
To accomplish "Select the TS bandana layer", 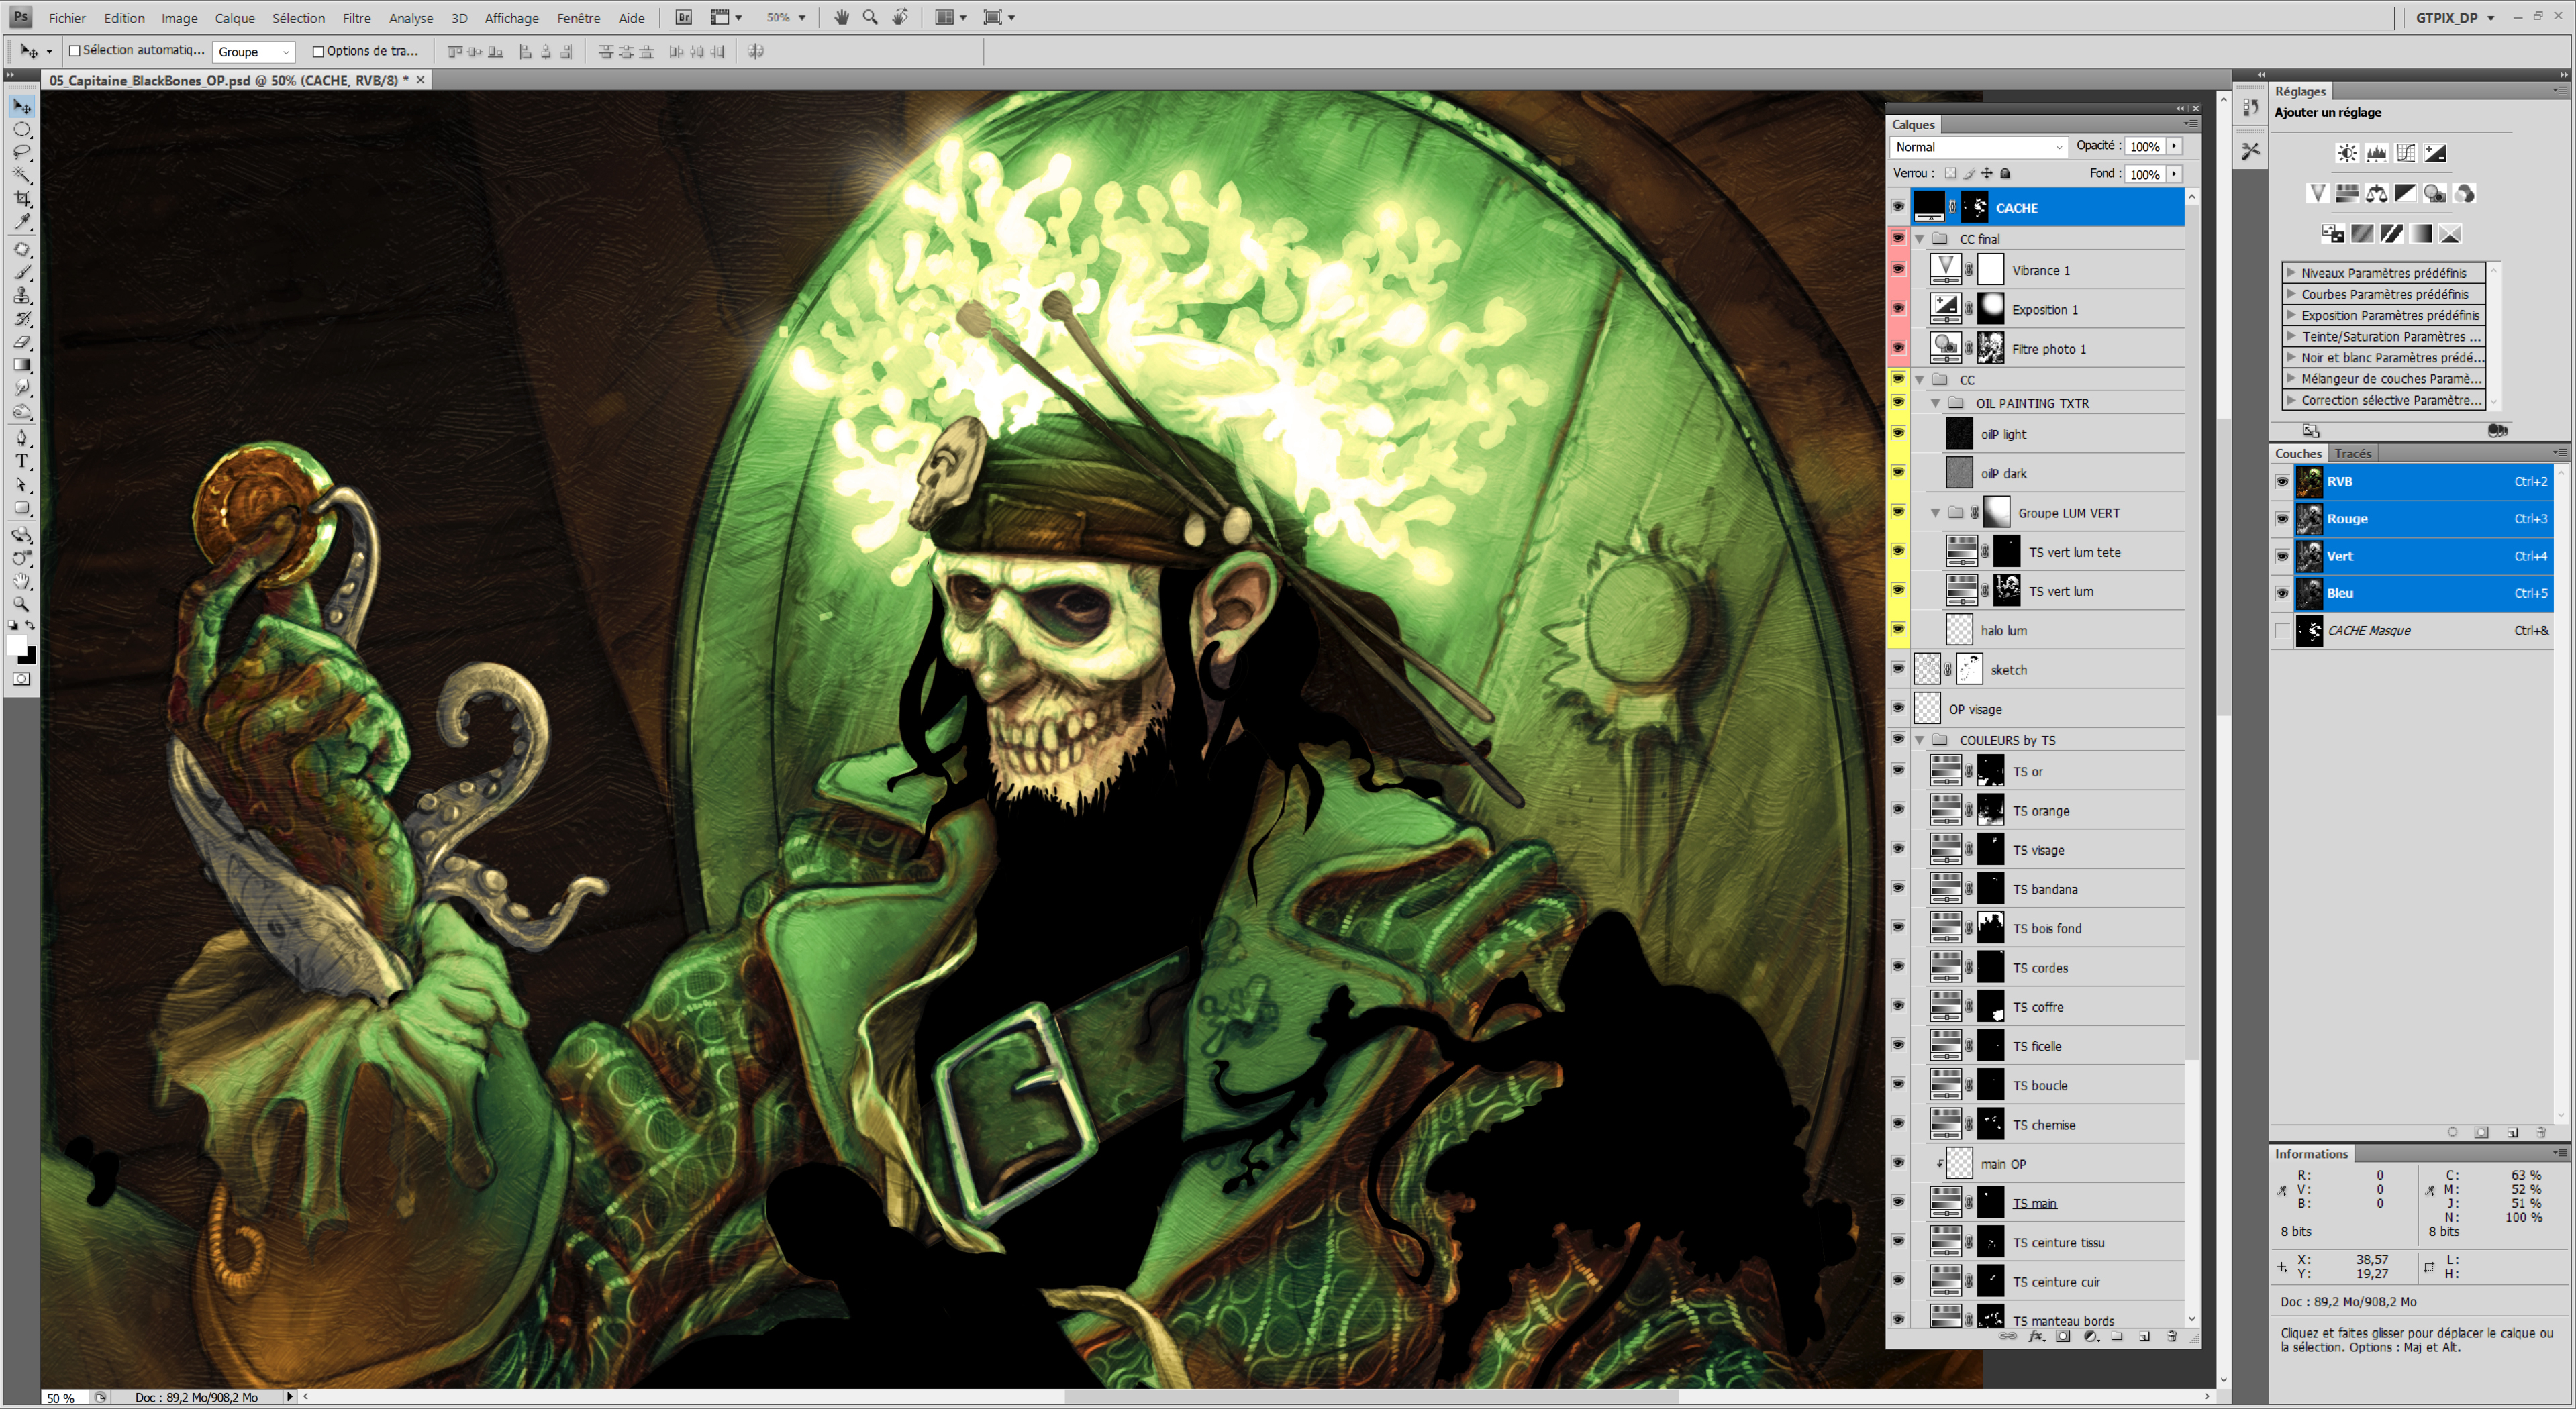I will [2045, 889].
